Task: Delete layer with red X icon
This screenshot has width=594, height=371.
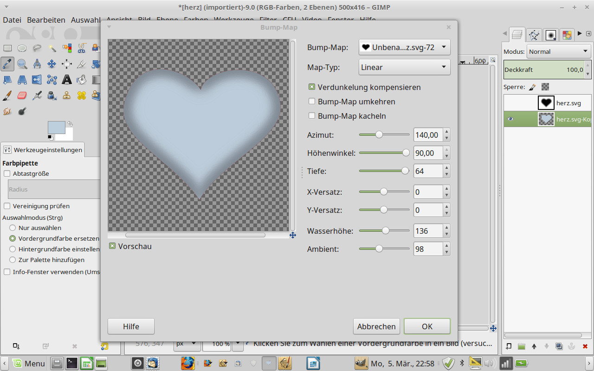Action: tap(585, 346)
